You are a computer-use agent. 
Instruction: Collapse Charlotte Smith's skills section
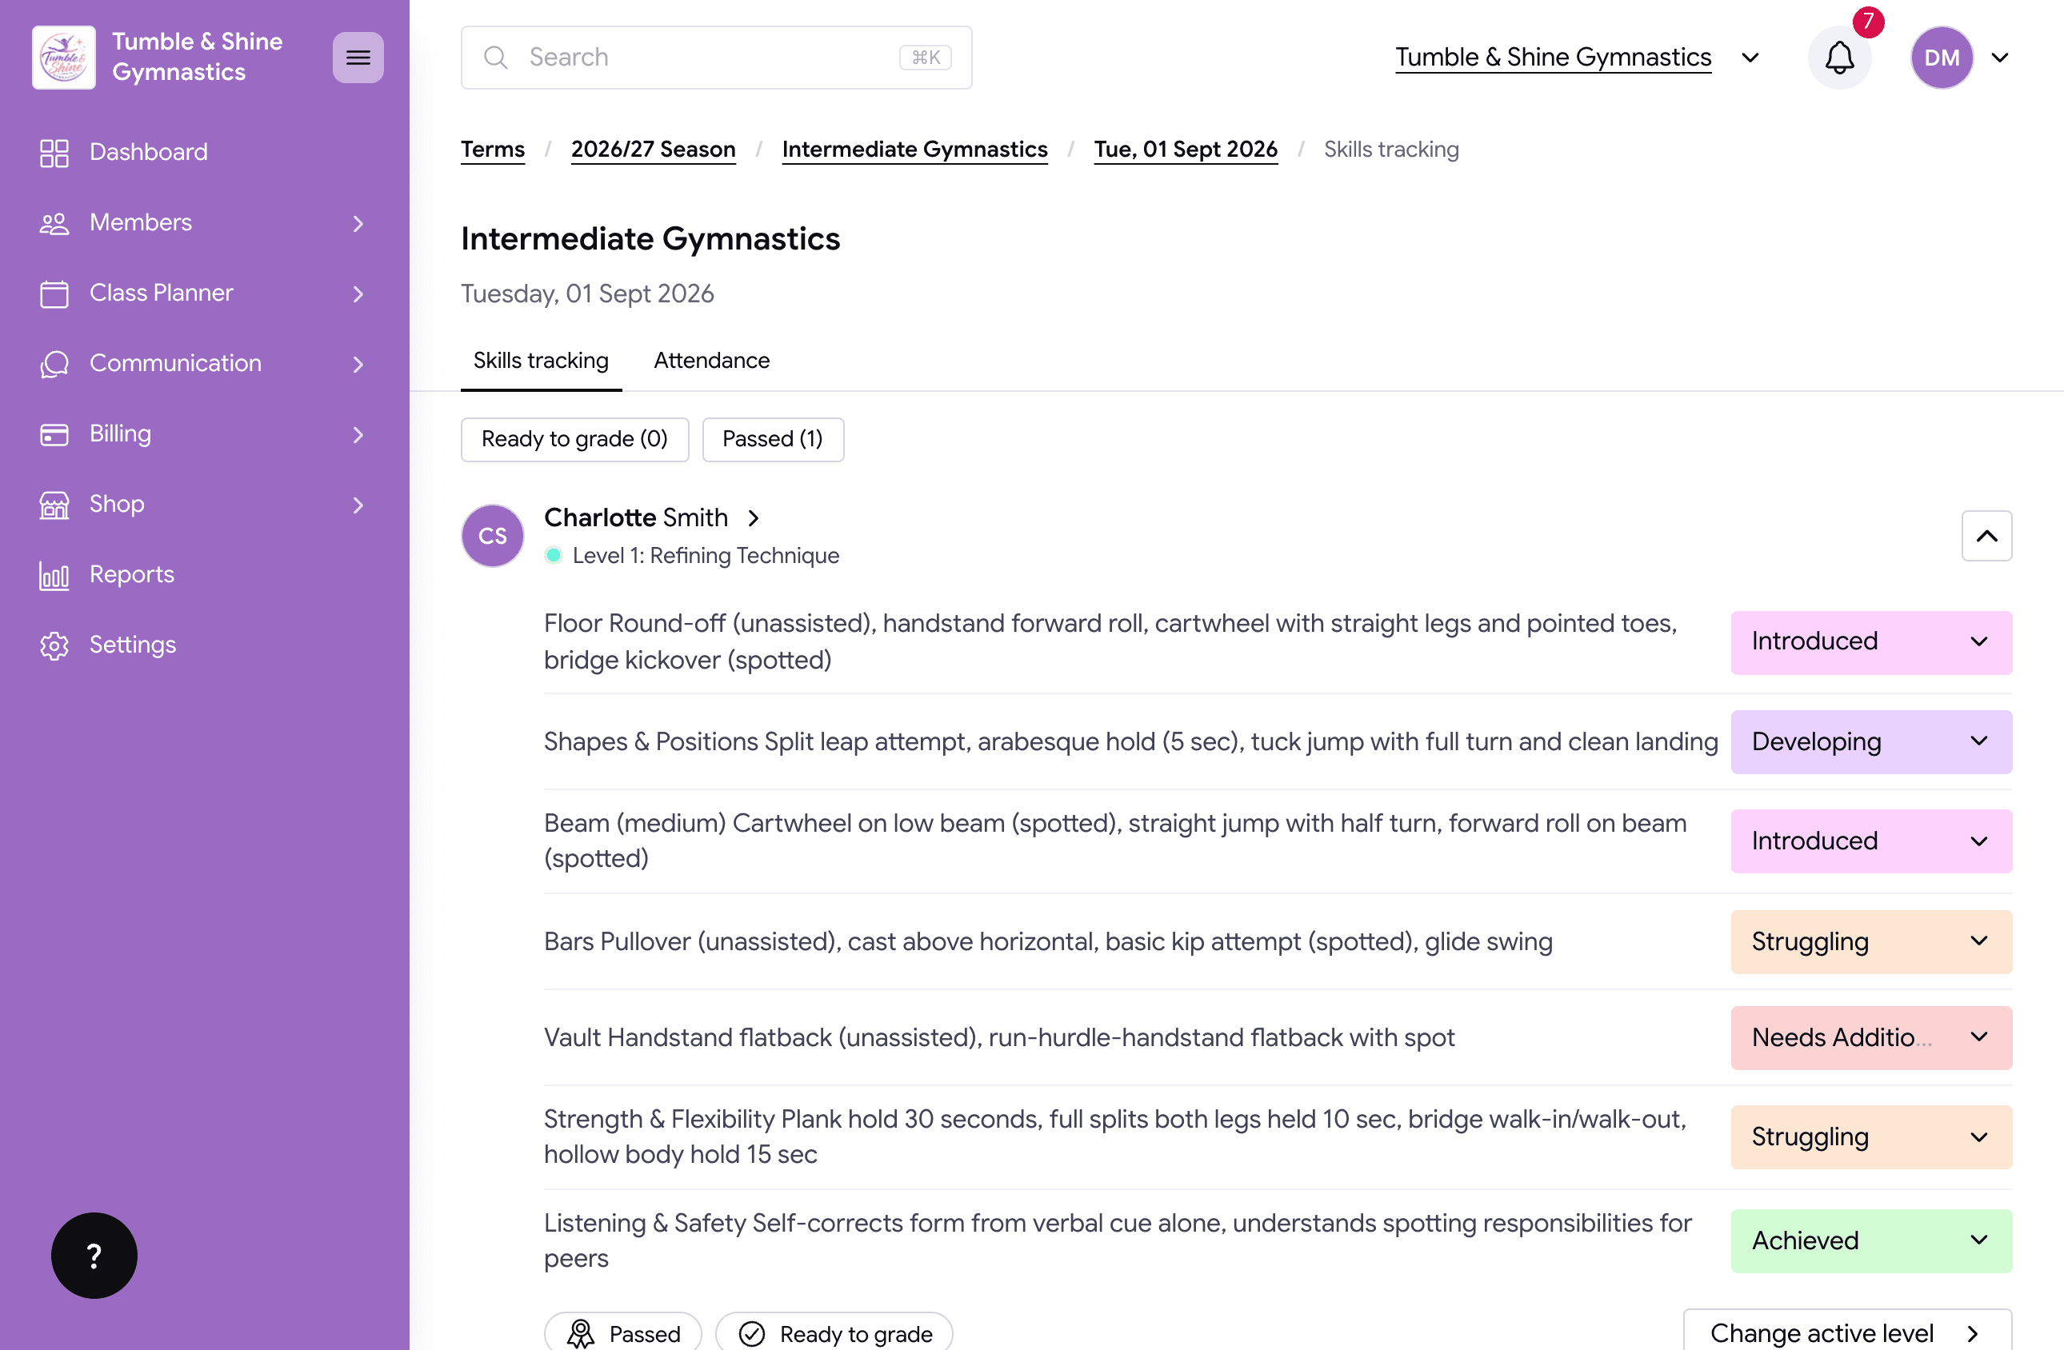point(1986,536)
